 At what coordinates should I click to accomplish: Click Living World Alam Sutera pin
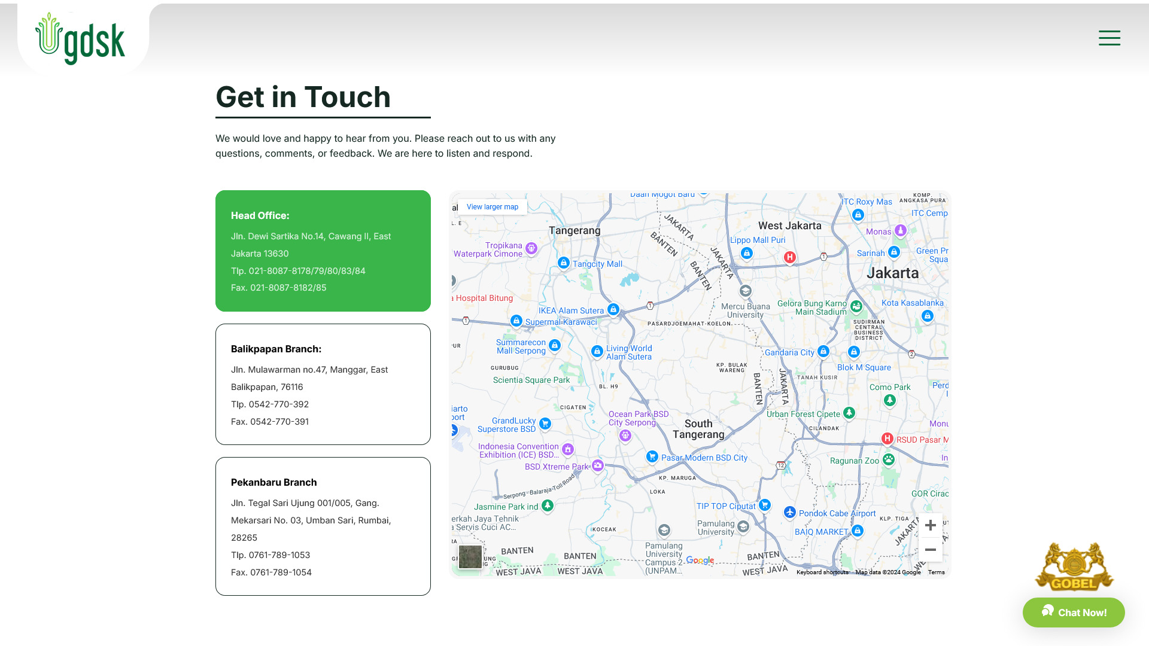pyautogui.click(x=597, y=351)
